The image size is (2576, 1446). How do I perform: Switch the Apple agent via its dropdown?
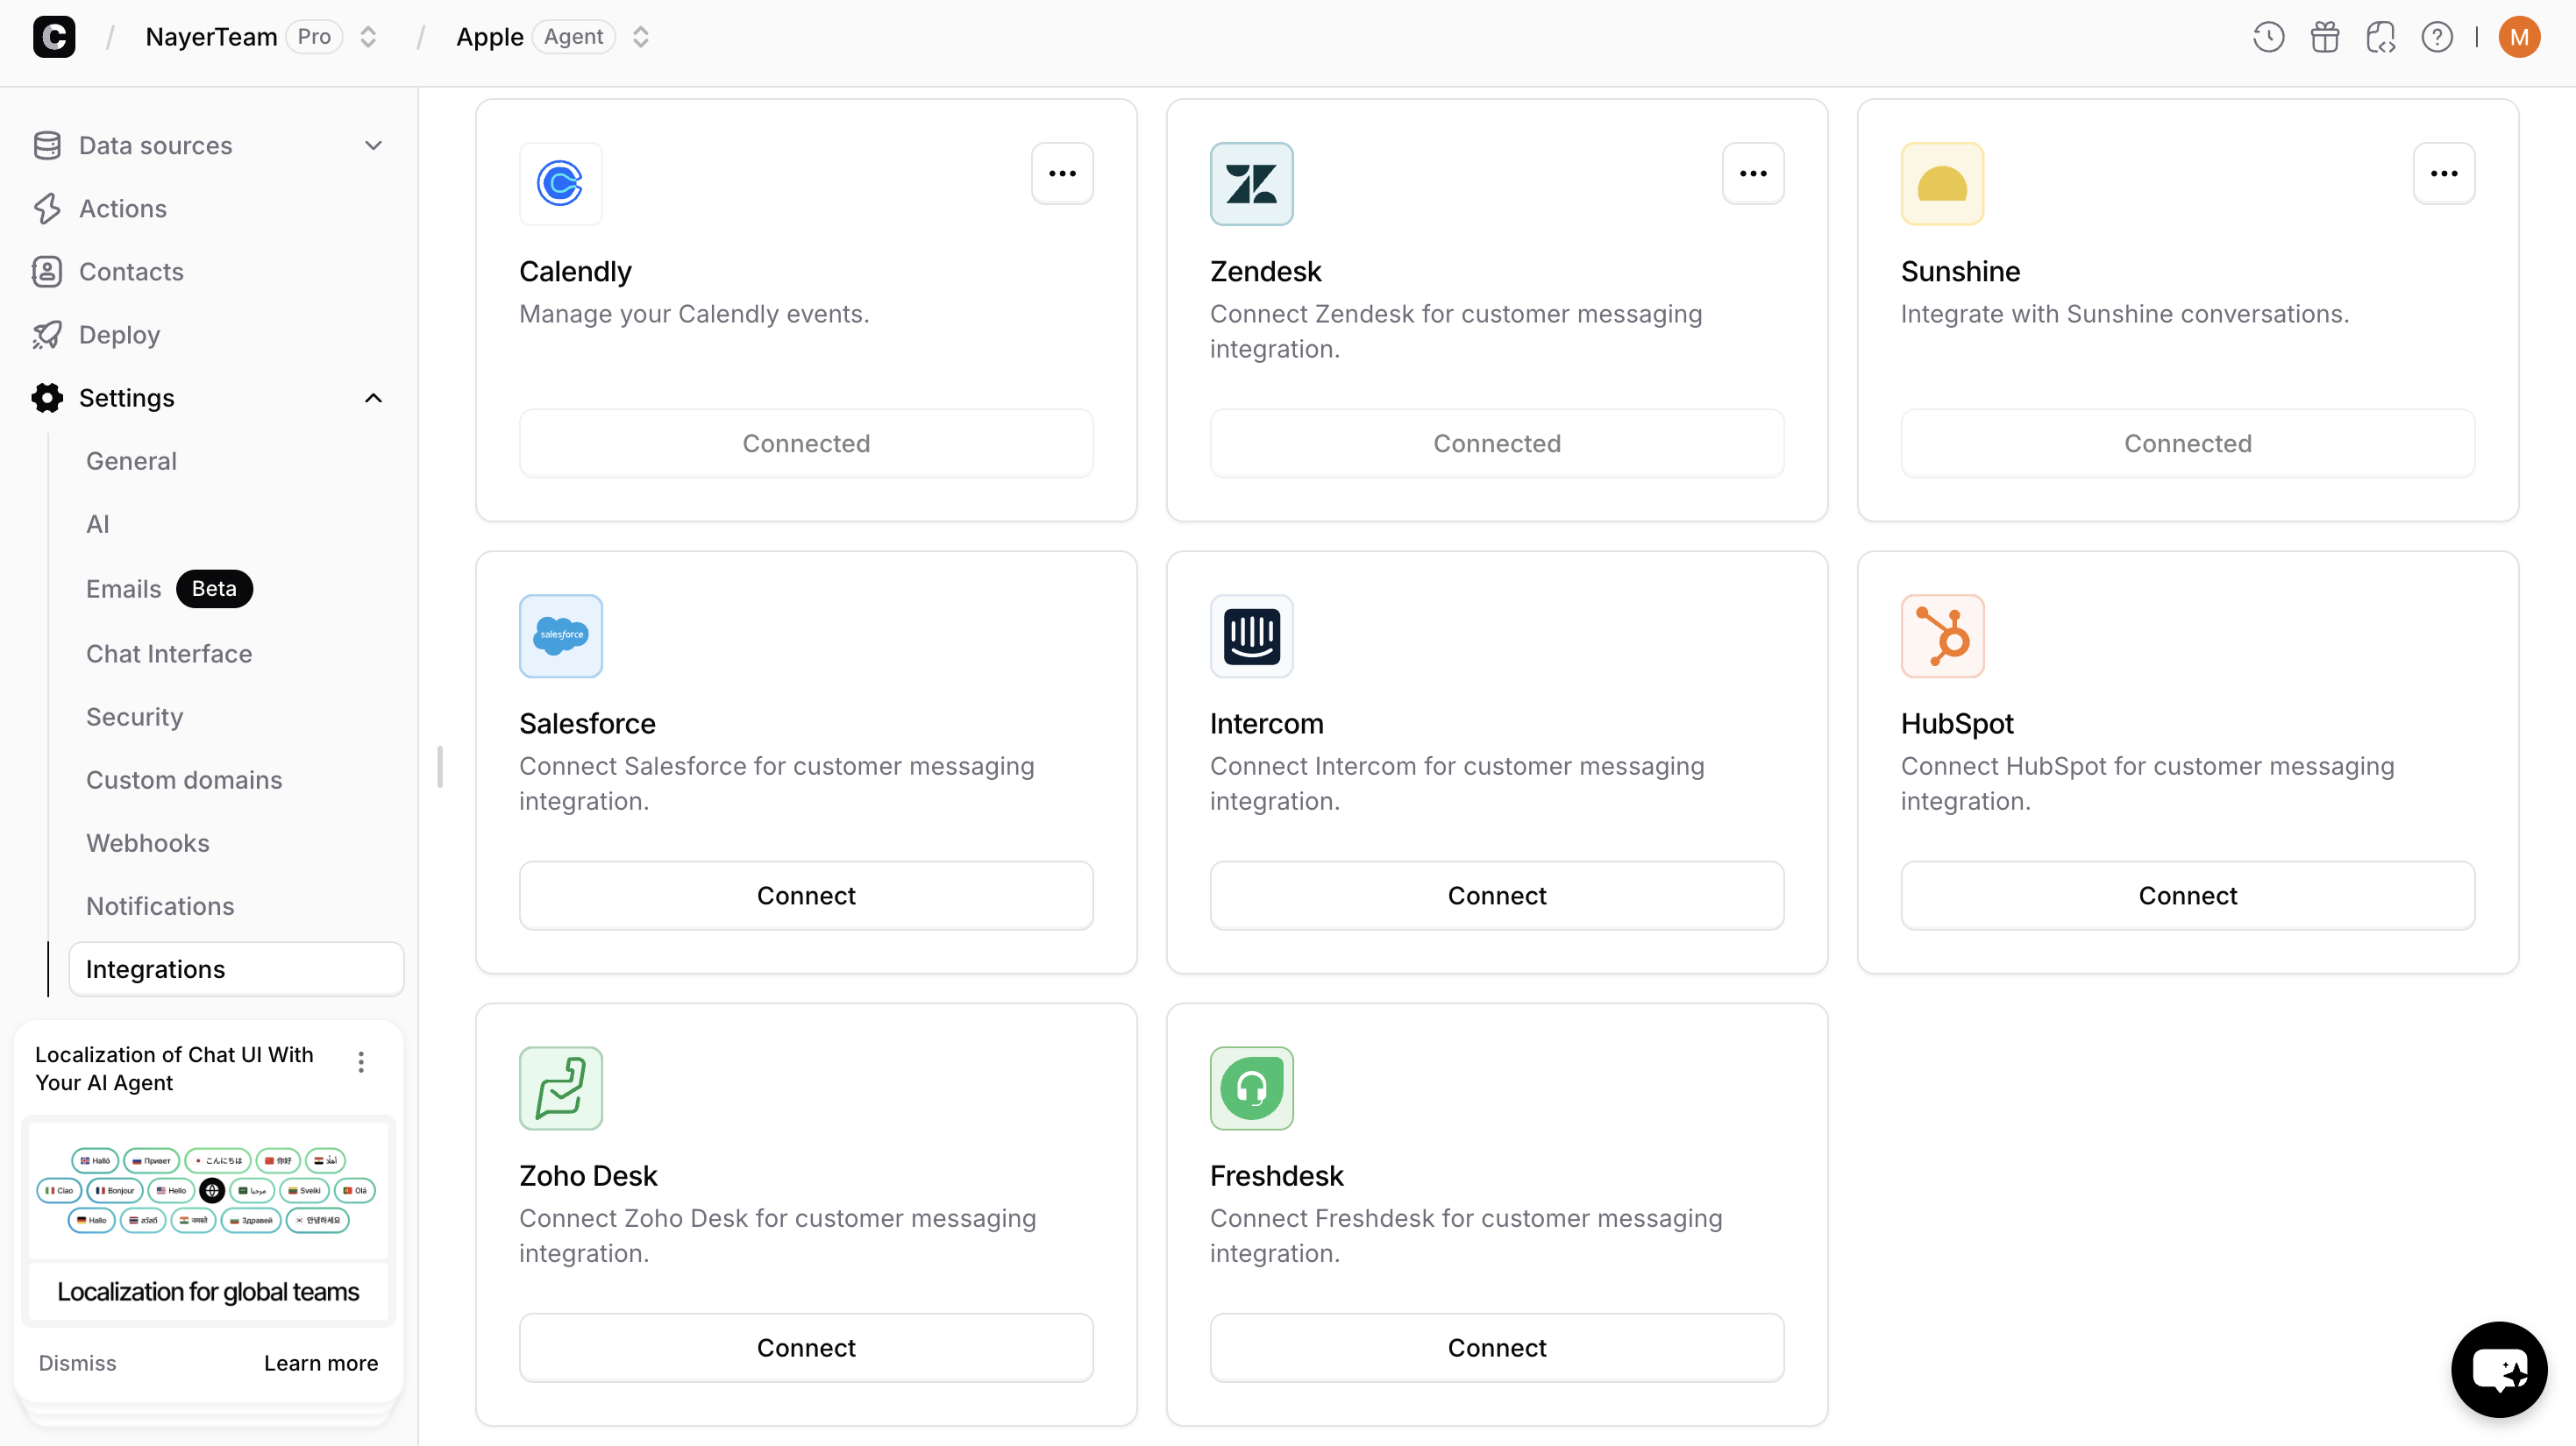click(x=641, y=36)
